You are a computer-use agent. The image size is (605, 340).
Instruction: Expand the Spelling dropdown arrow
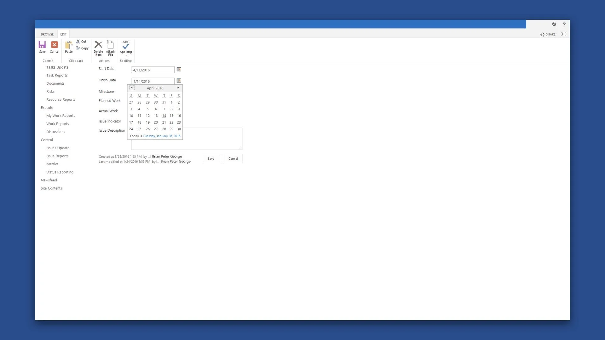pos(126,55)
